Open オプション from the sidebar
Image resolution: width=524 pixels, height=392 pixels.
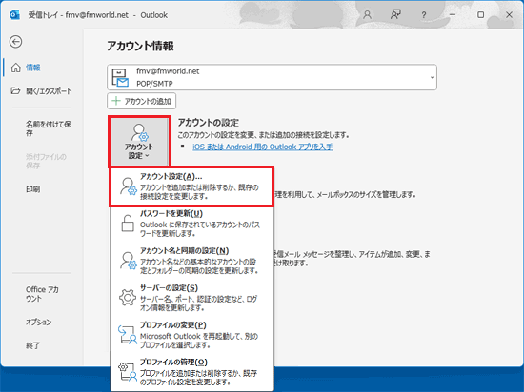39,322
